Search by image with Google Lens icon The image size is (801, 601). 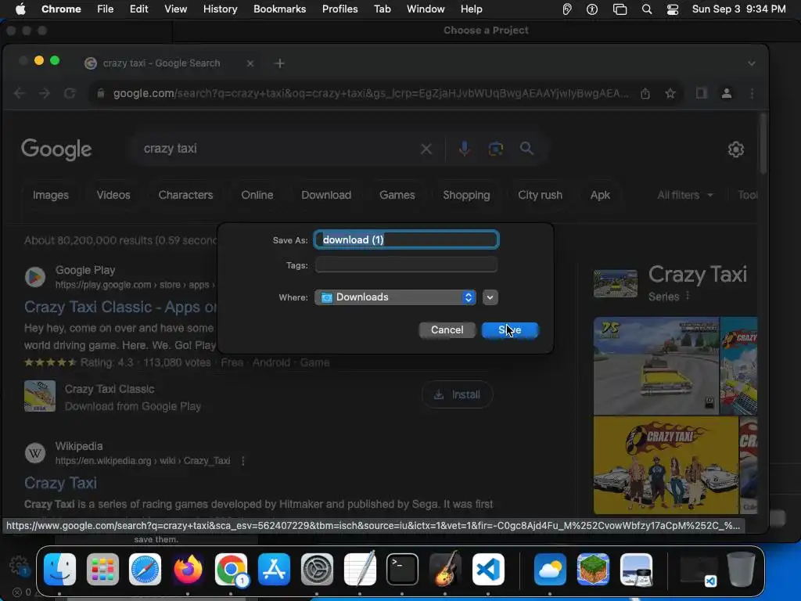pos(495,149)
